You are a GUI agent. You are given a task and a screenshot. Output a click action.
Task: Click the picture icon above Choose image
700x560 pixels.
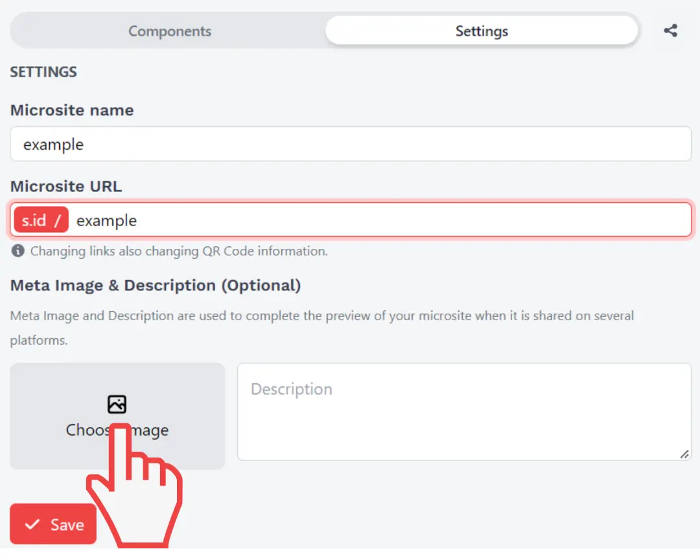[117, 404]
